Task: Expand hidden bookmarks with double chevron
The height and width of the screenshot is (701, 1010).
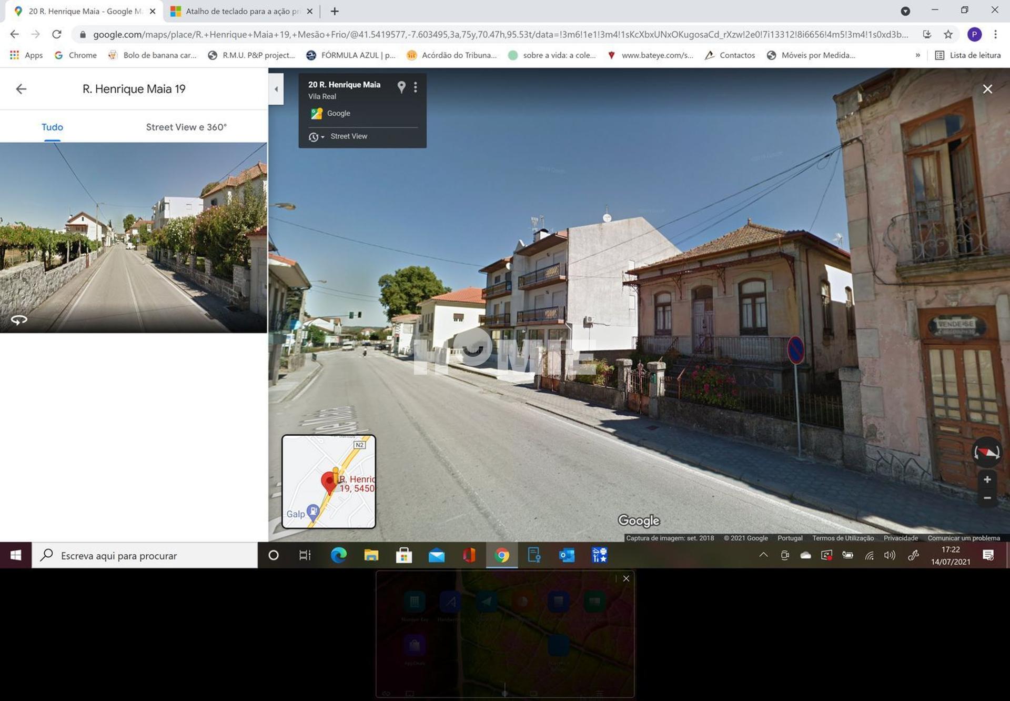Action: click(x=917, y=55)
